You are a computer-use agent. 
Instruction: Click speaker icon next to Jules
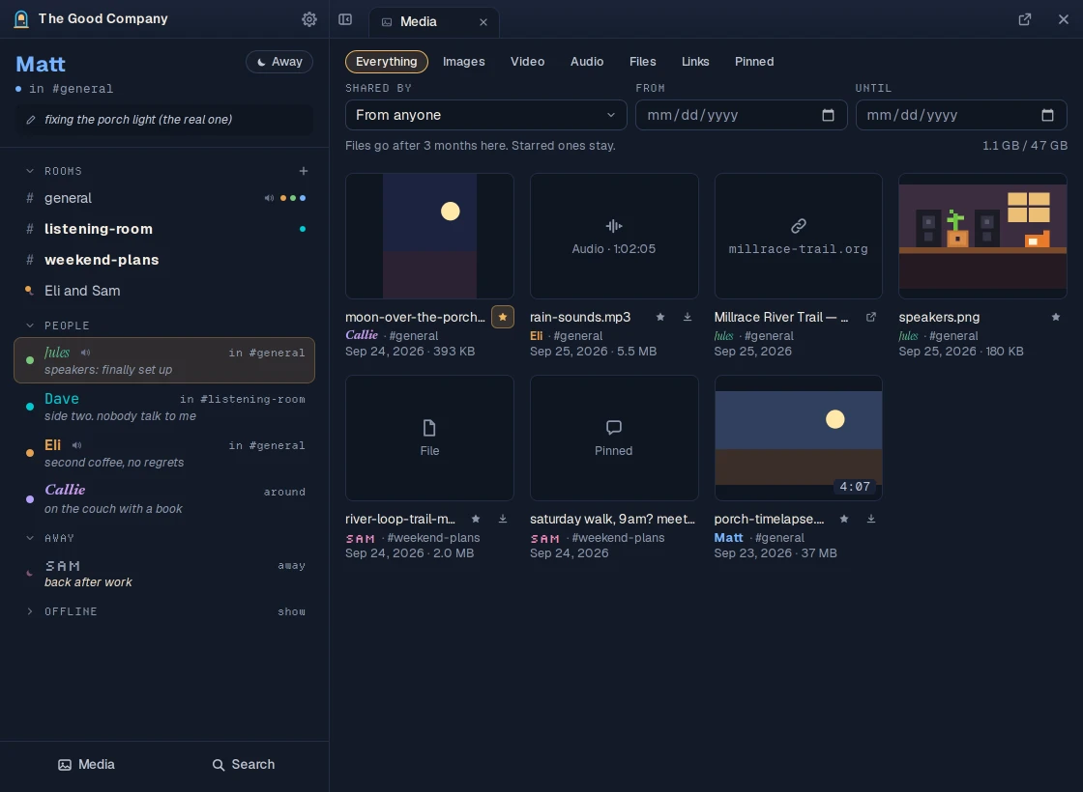86,353
